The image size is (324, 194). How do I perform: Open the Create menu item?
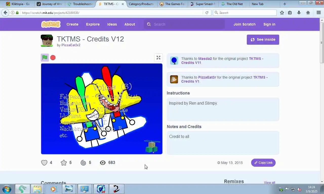[x=72, y=24]
